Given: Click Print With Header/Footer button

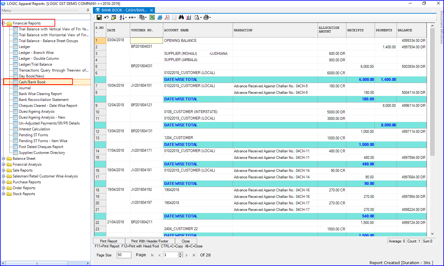Looking at the screenshot, I should click(x=150, y=241).
